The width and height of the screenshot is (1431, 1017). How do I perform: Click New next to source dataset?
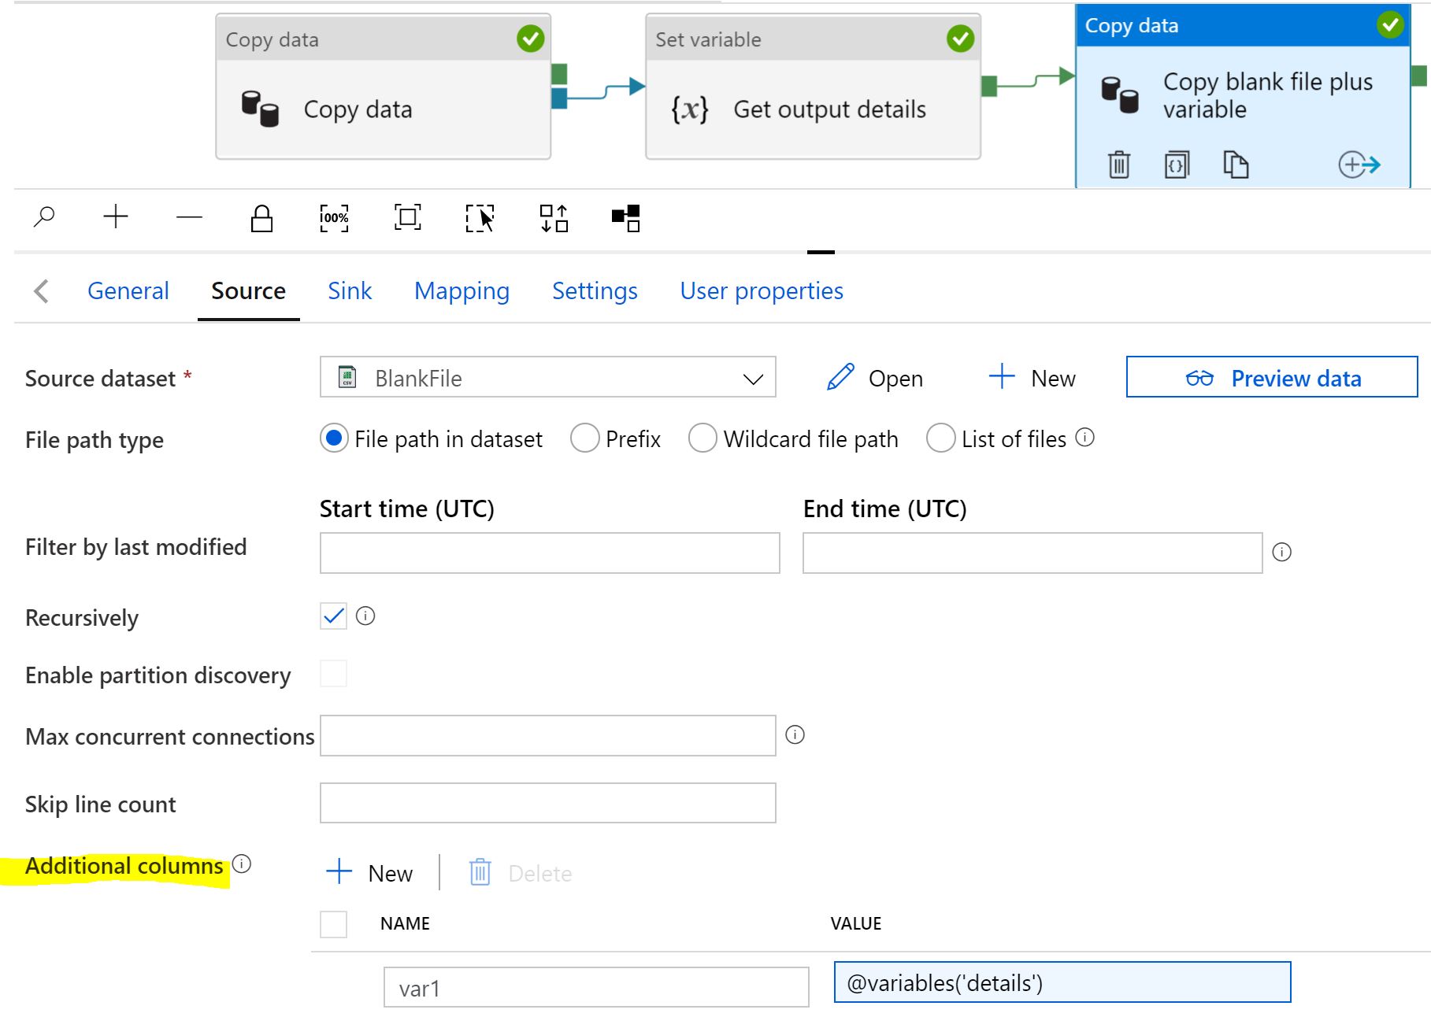pyautogui.click(x=1032, y=378)
